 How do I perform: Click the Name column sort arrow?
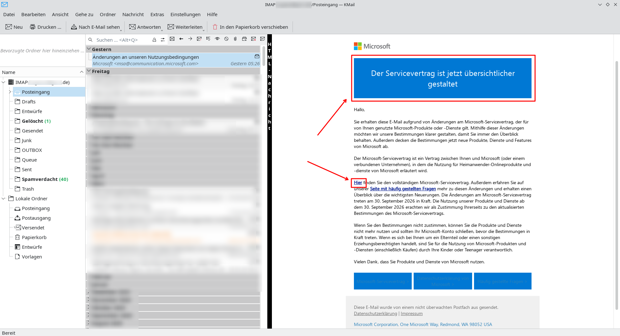click(x=82, y=72)
